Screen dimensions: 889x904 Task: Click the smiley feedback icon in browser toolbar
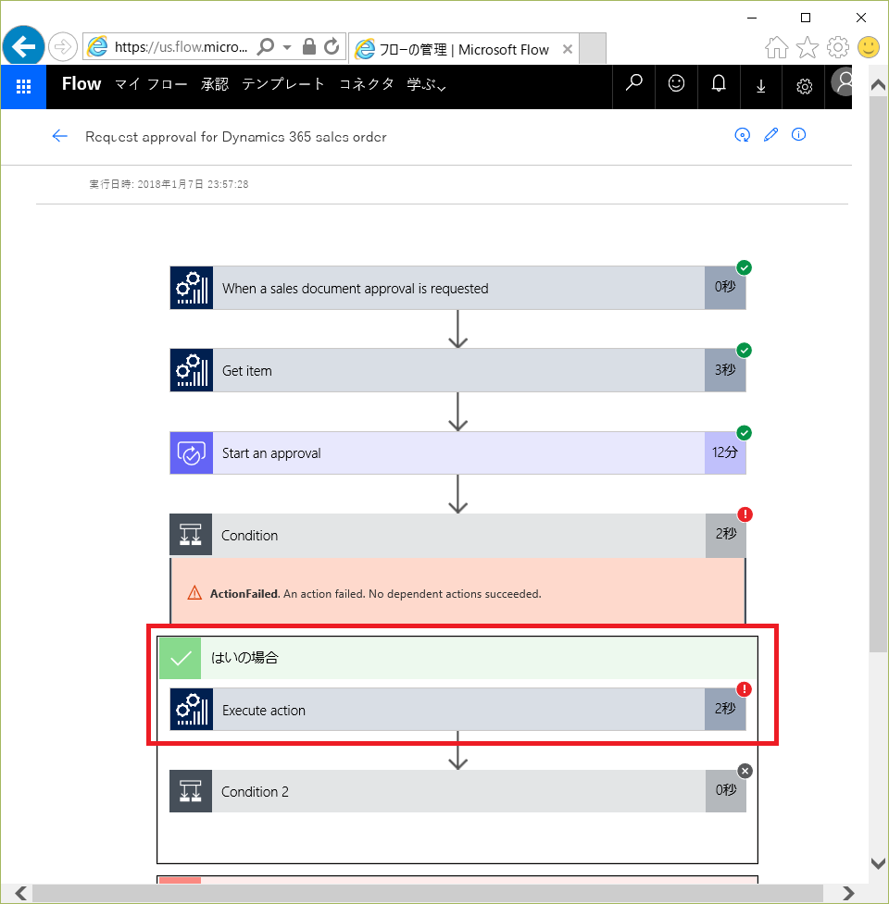point(869,47)
